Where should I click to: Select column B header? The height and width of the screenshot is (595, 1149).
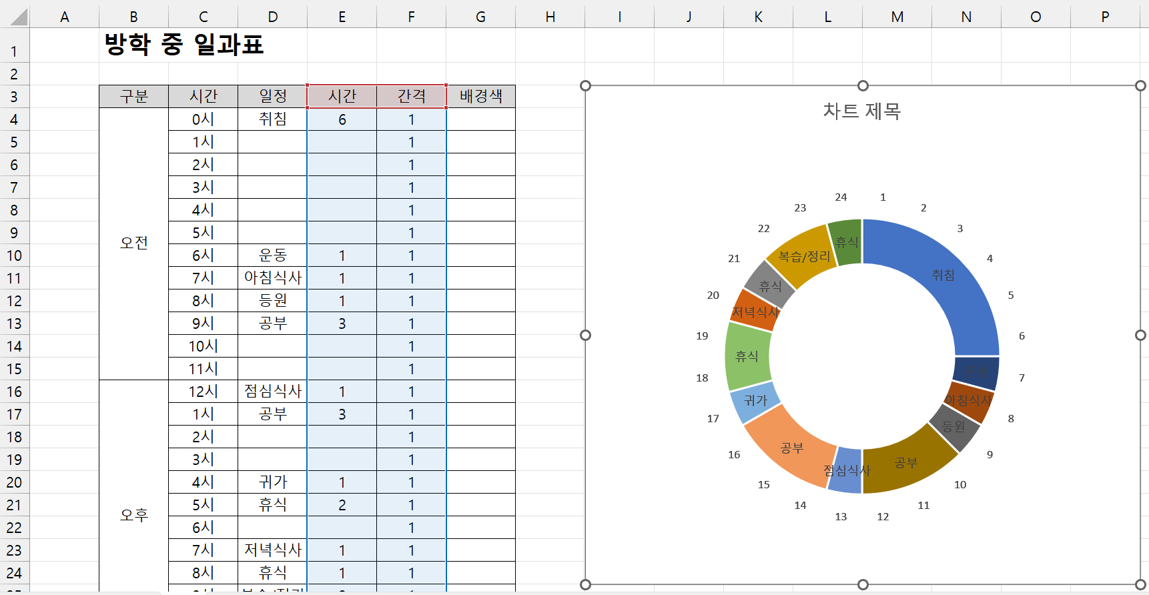(x=134, y=17)
